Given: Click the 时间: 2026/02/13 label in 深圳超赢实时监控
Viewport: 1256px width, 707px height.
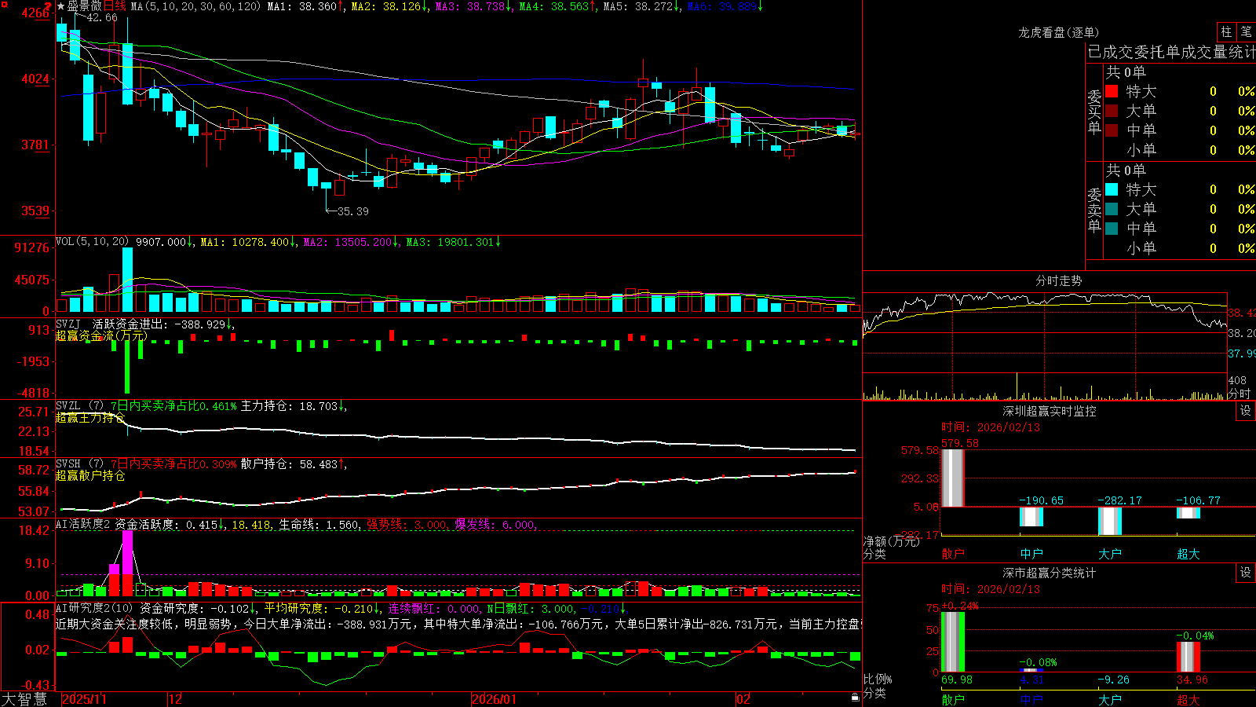Looking at the screenshot, I should click(991, 427).
